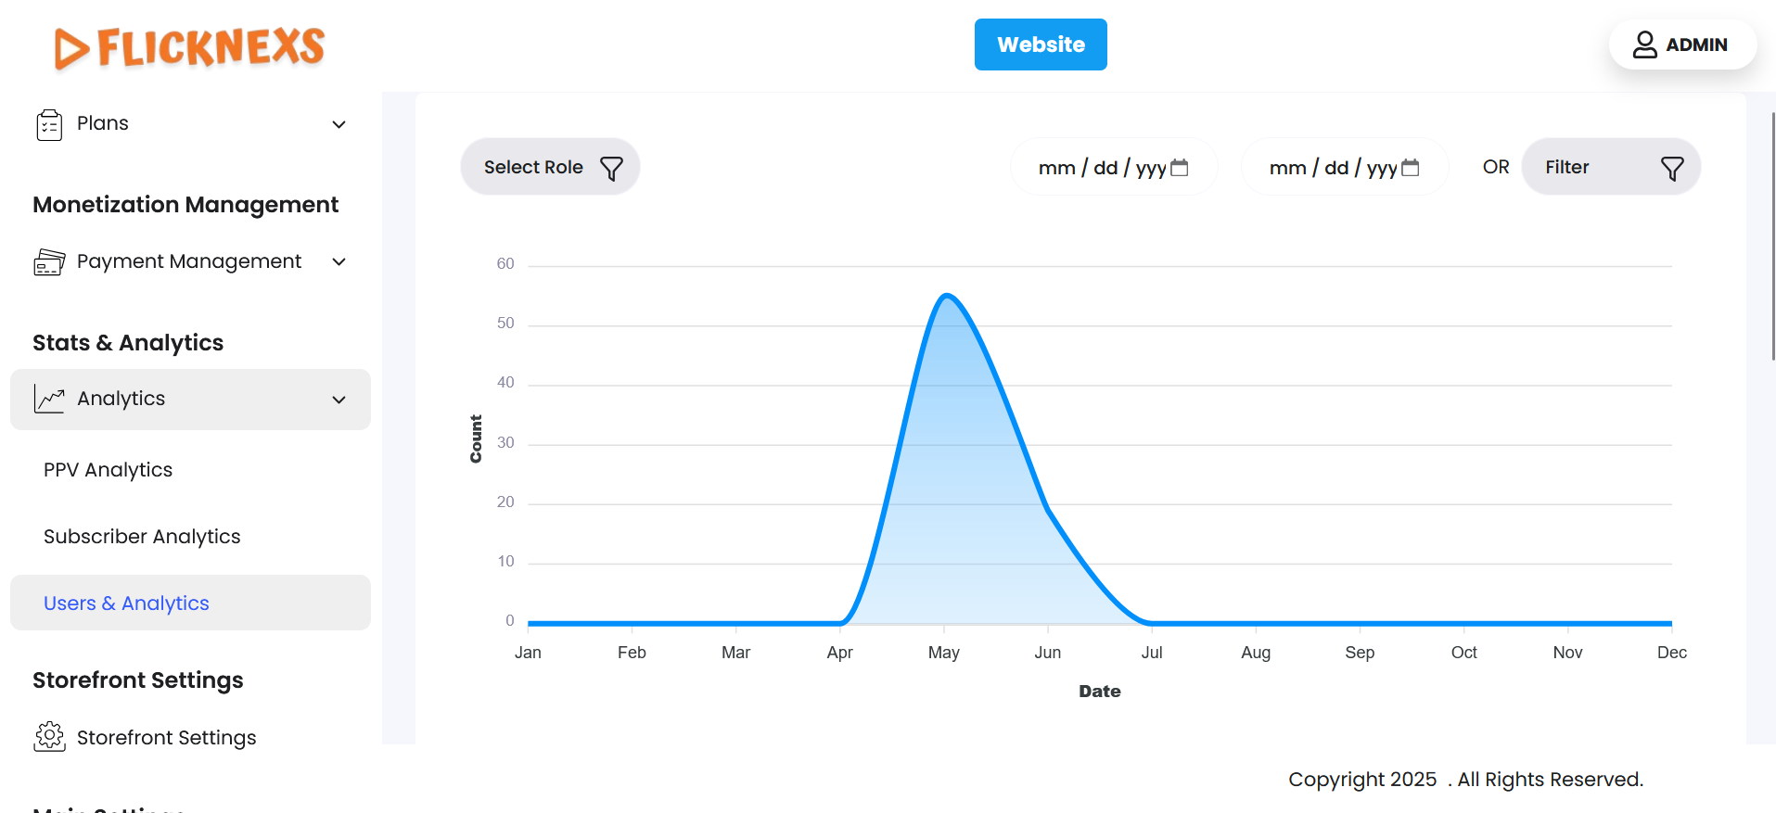Image resolution: width=1776 pixels, height=813 pixels.
Task: Click the Plans clipboard icon
Action: pos(49,124)
